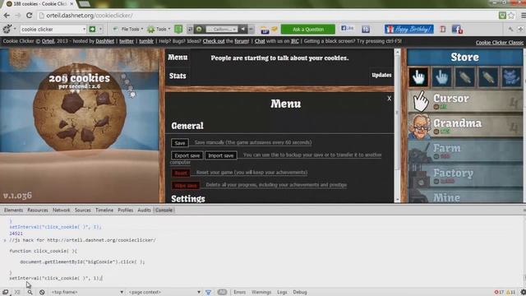
Task: Click the devtools search magnifier icon
Action: coord(30,293)
